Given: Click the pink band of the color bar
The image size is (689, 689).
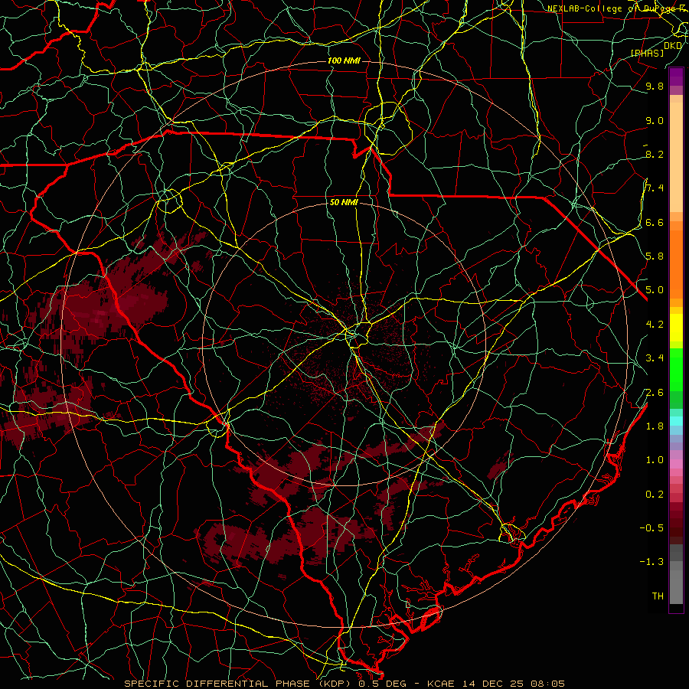Looking at the screenshot, I should pyautogui.click(x=676, y=464).
